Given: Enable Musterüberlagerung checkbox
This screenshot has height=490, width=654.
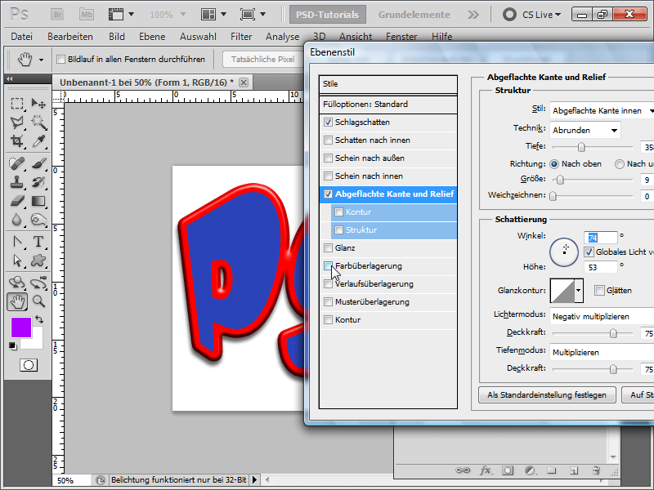Looking at the screenshot, I should click(x=329, y=301).
